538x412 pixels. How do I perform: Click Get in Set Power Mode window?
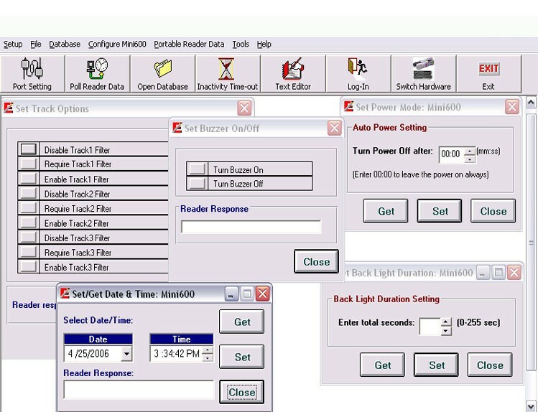[386, 211]
